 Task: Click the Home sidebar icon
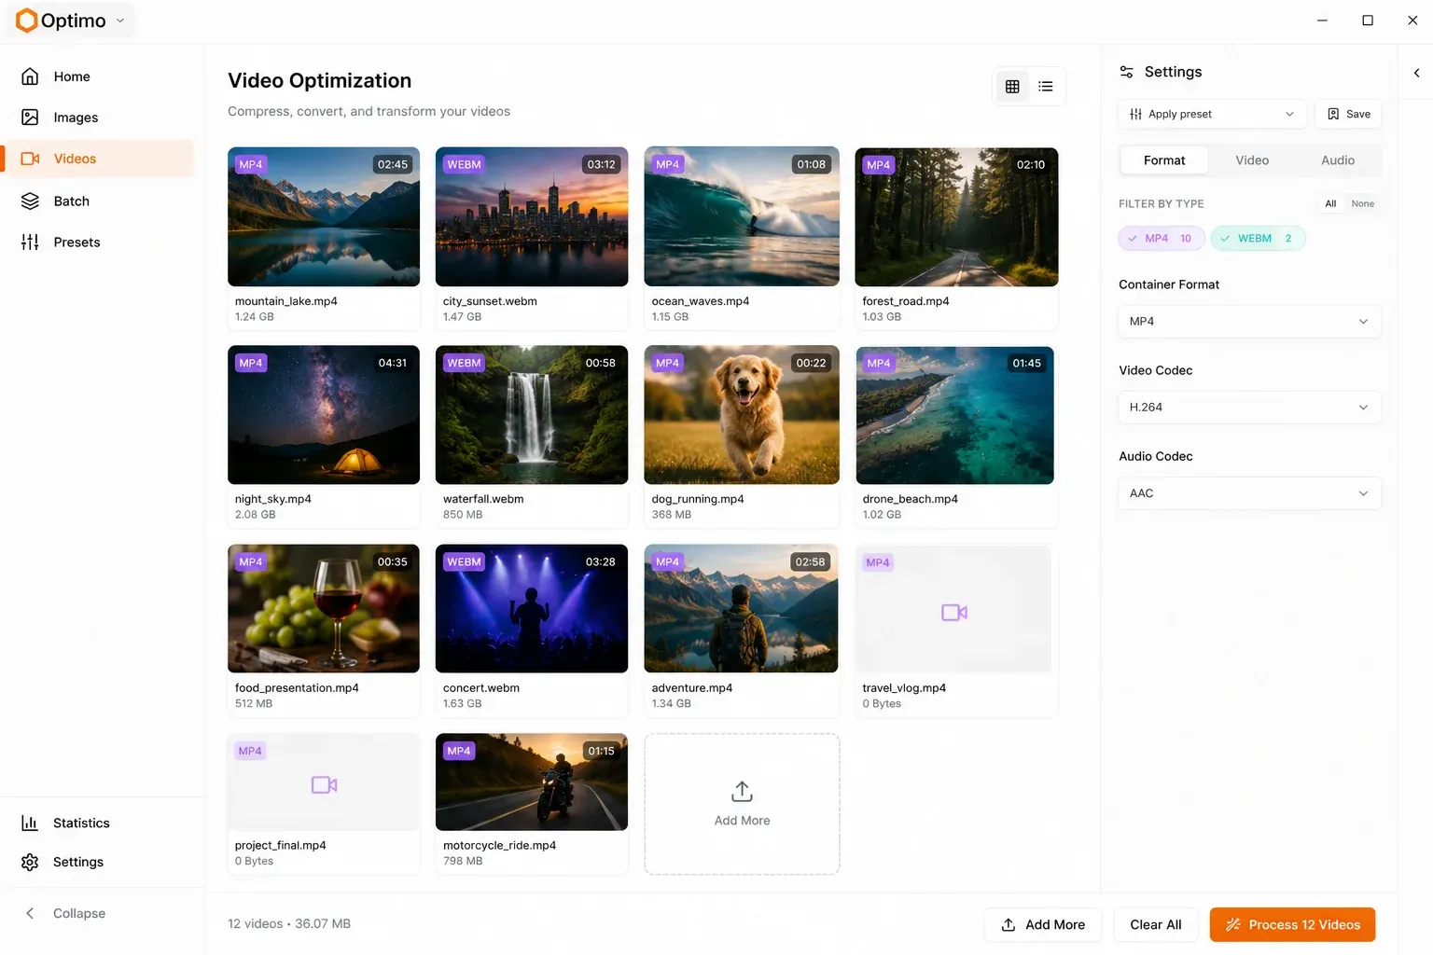(x=30, y=76)
